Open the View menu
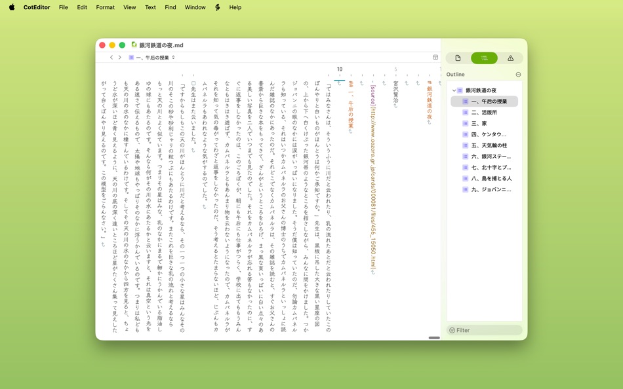The image size is (623, 389). (x=130, y=7)
